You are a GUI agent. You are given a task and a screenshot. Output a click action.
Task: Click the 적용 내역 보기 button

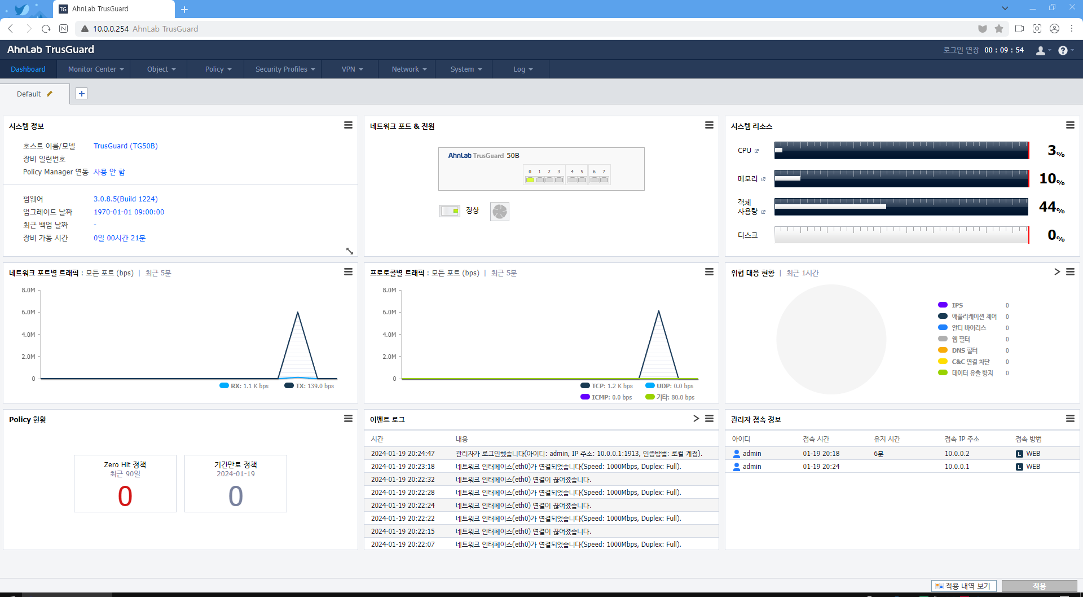[x=964, y=586]
